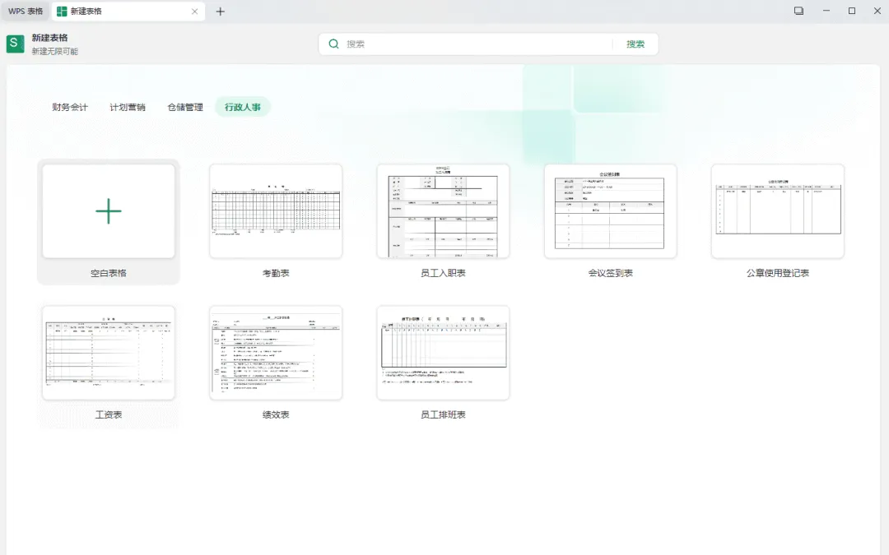The image size is (889, 555).
Task: Click the green S spreadsheet logo icon
Action: point(16,44)
